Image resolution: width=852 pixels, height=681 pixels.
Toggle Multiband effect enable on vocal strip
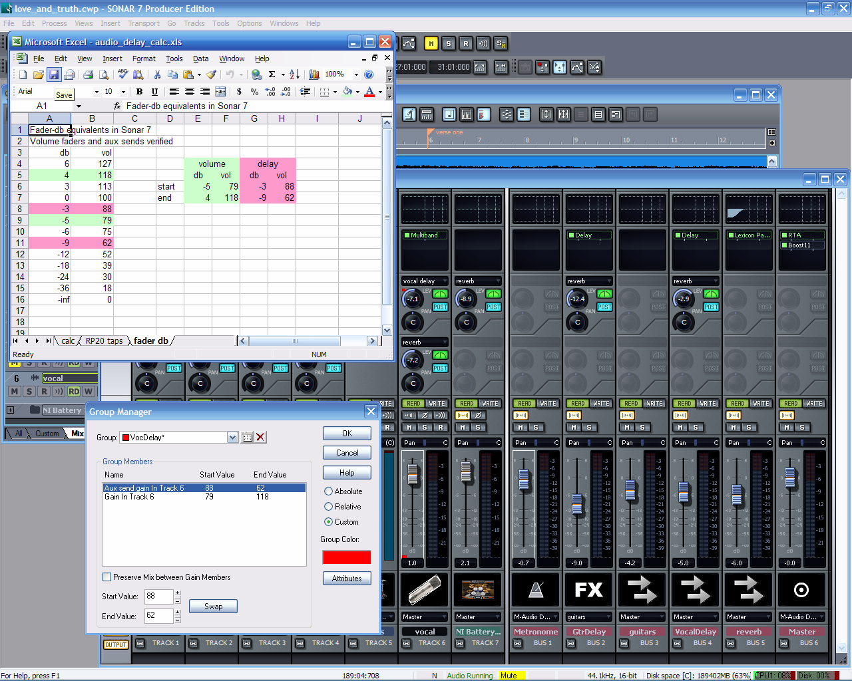tap(407, 235)
